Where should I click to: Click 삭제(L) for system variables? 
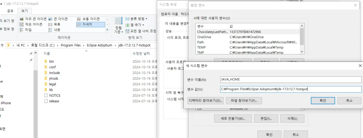[x=292, y=119]
